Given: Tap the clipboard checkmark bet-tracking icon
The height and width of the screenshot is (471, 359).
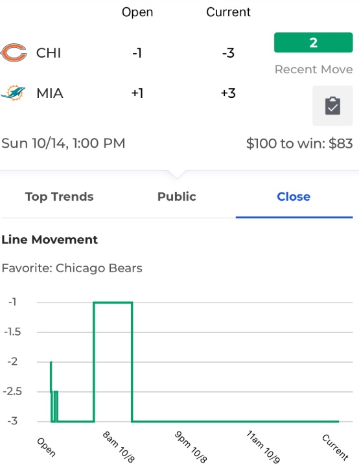Looking at the screenshot, I should point(332,106).
